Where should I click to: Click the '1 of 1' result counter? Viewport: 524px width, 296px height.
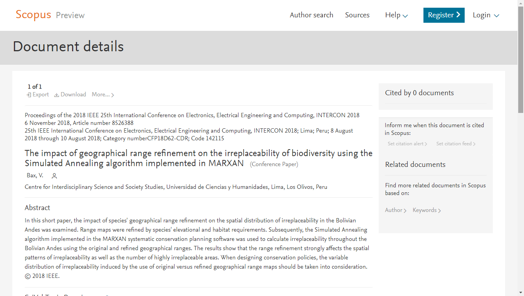35,87
